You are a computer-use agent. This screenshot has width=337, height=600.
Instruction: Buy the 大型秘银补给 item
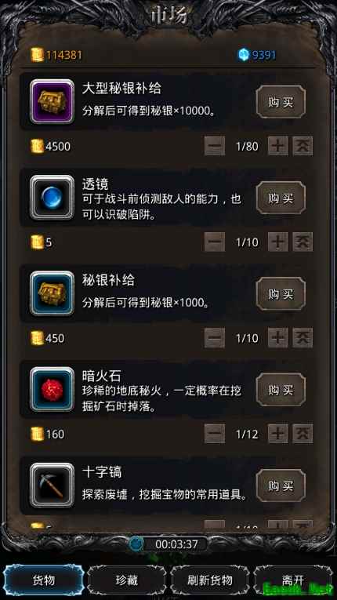pyautogui.click(x=281, y=102)
